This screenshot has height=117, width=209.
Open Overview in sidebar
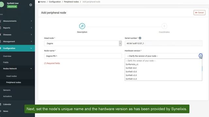(x=7, y=56)
